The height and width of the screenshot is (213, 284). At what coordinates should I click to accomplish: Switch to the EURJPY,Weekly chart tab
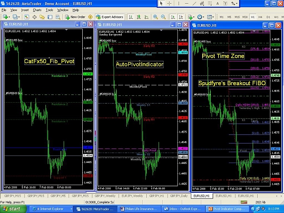coord(132,196)
